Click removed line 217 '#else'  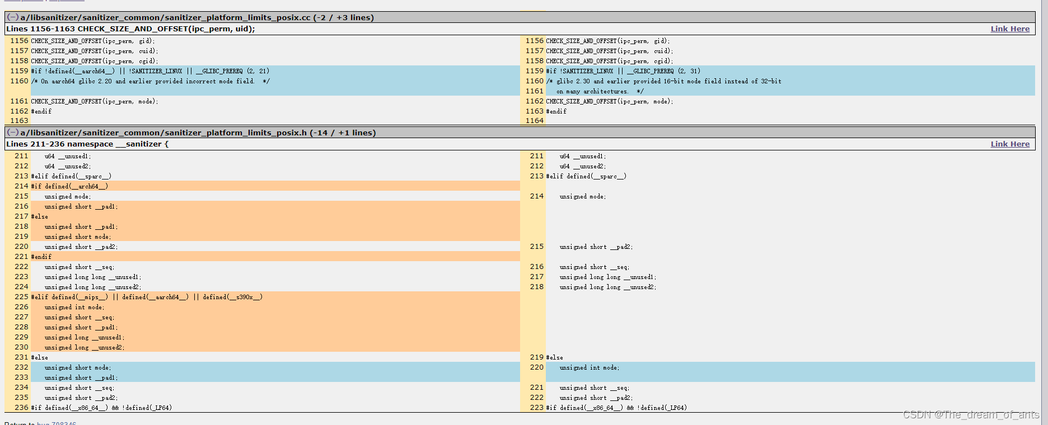point(39,216)
